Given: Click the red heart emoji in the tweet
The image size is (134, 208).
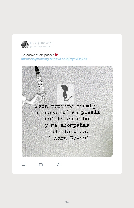Looking at the screenshot, I should (56, 55).
